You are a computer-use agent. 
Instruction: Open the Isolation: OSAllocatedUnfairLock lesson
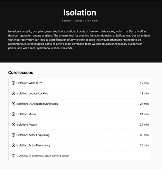click(x=80, y=104)
